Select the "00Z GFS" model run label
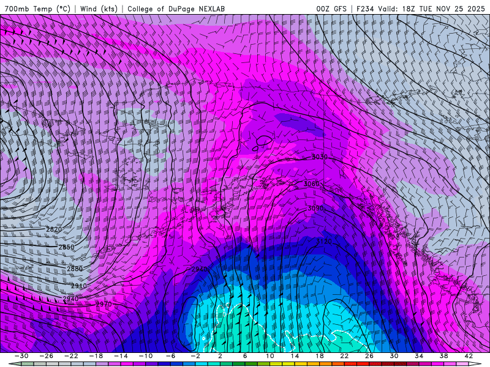This screenshot has height=367, width=490. coord(331,9)
